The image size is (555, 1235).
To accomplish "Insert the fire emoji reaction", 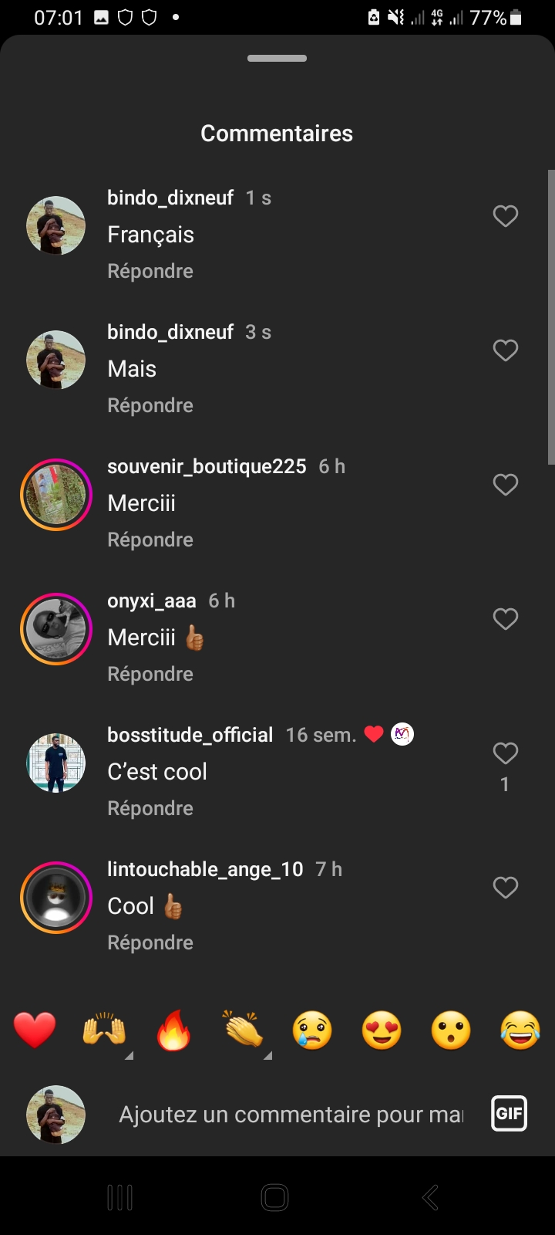I will 173,1030.
